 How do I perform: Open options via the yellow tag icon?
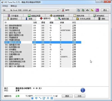92,10
